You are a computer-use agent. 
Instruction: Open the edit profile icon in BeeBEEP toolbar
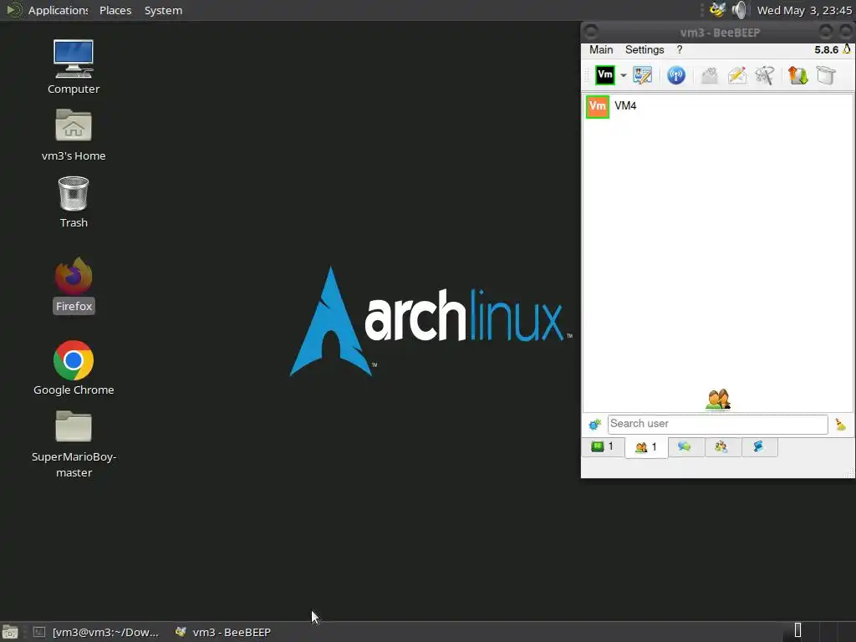point(643,74)
